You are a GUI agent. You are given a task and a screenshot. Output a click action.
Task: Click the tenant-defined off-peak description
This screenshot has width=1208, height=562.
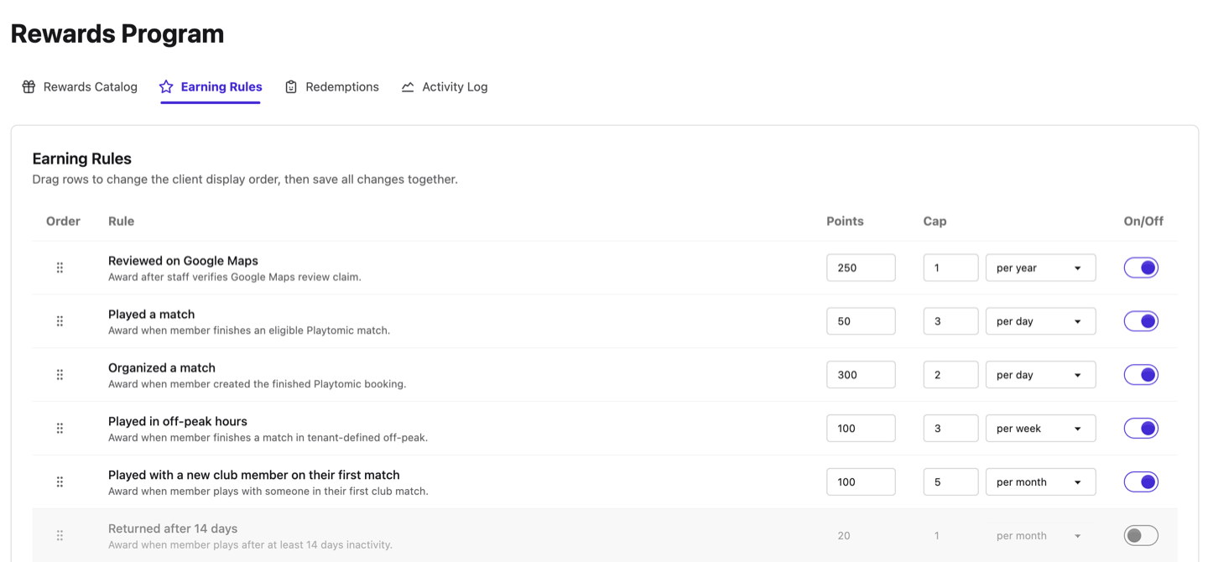[268, 438]
